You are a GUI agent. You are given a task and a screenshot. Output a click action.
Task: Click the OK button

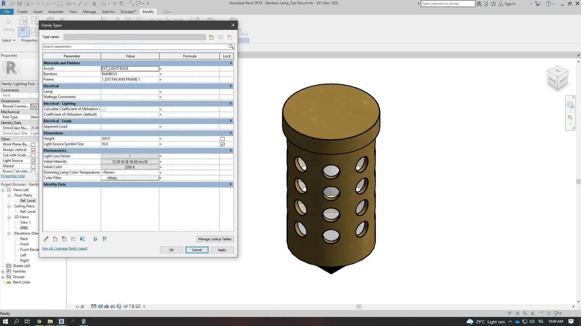171,250
